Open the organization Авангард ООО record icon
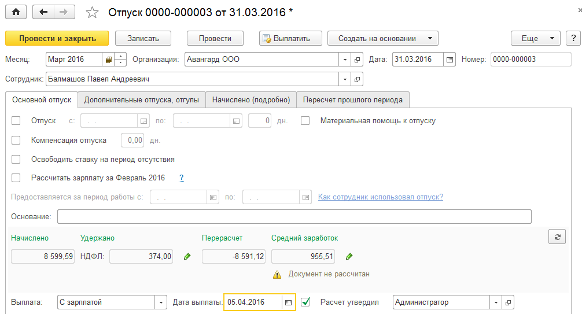 358,60
